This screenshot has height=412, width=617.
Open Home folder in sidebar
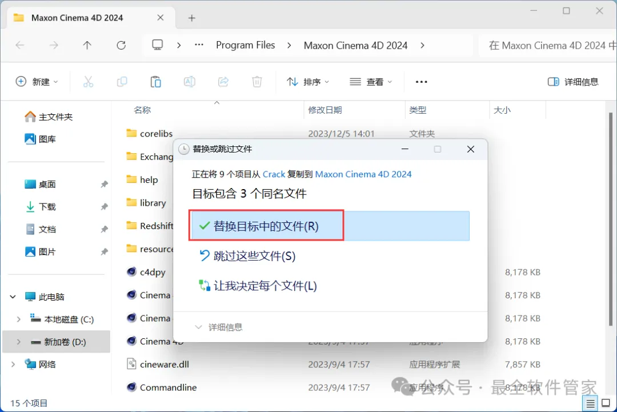49,117
